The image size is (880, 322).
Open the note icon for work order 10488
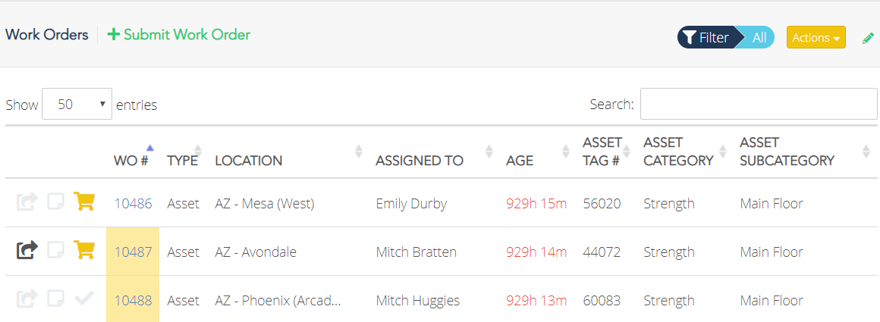click(x=55, y=299)
